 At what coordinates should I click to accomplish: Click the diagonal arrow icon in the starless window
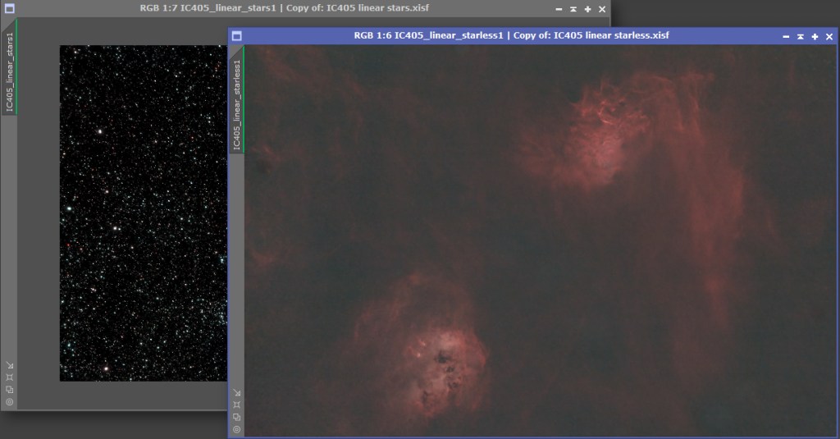(237, 392)
